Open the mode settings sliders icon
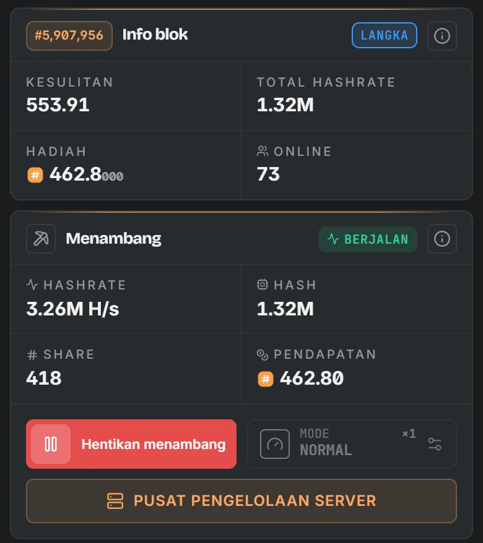Image resolution: width=483 pixels, height=543 pixels. 435,444
